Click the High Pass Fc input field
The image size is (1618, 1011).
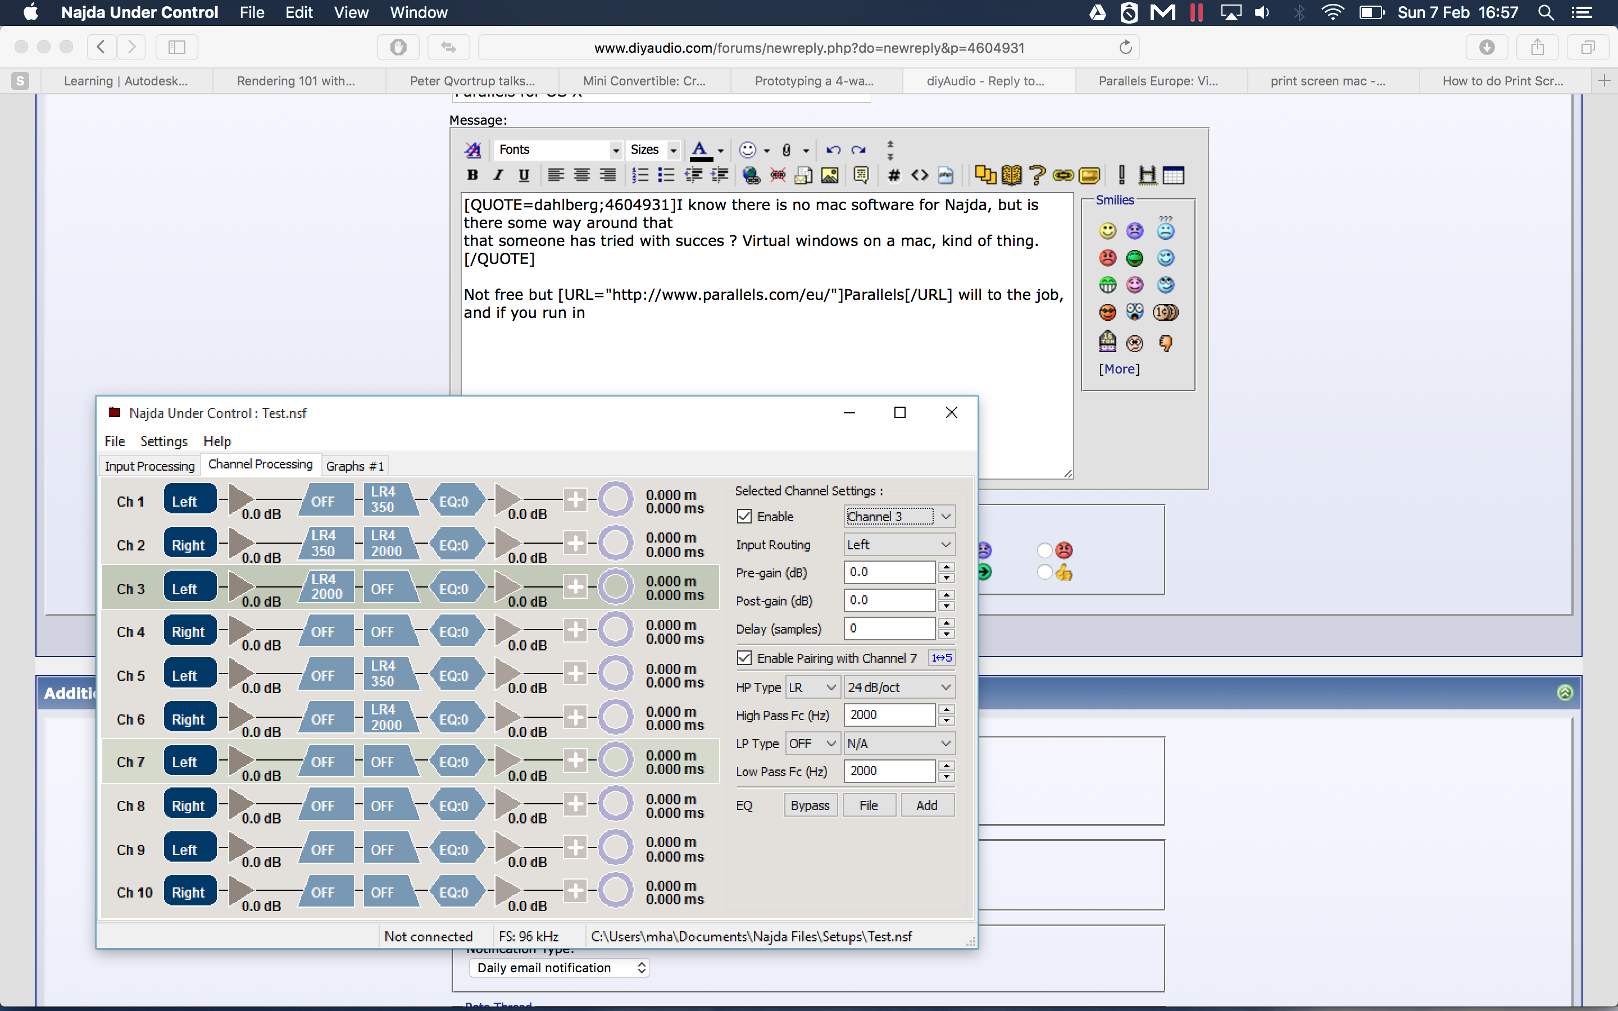(889, 715)
